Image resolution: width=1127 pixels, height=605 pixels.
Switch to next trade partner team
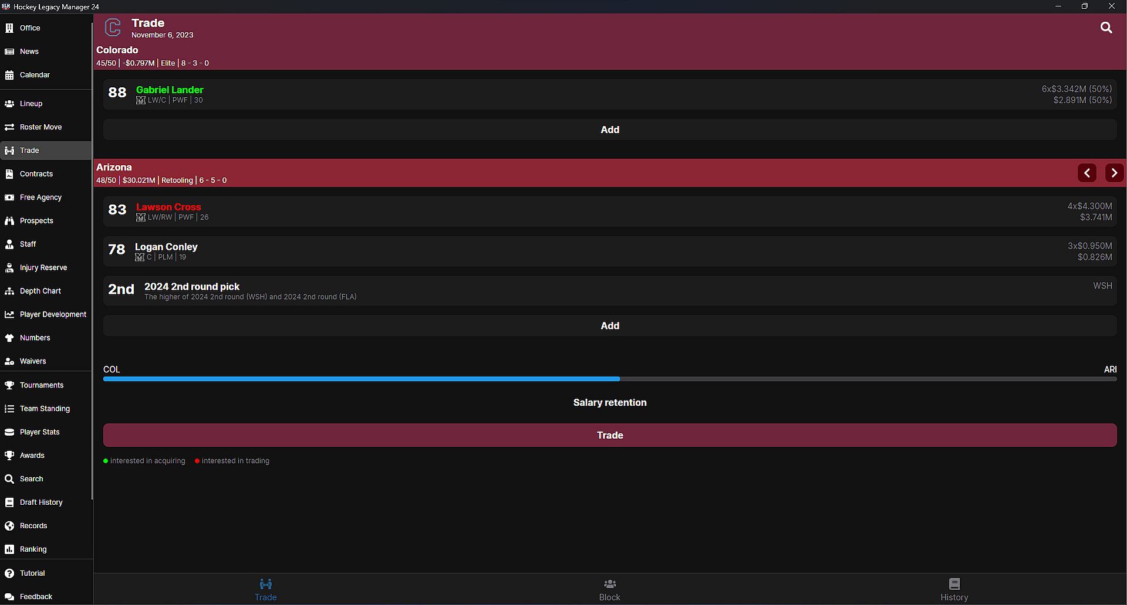click(1114, 173)
